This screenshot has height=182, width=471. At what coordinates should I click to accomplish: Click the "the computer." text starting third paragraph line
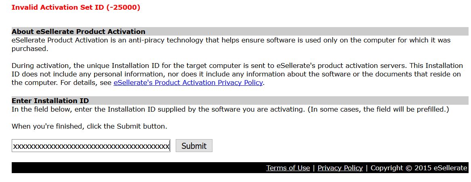click(x=35, y=83)
